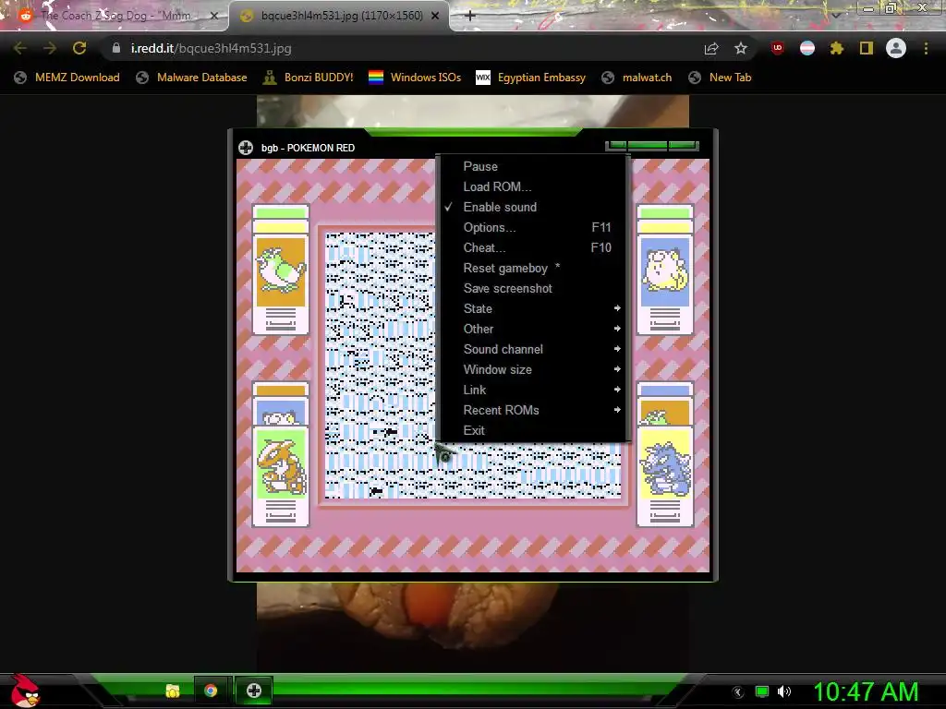The height and width of the screenshot is (709, 946).
Task: Expand the Sound channel submenu
Action: [x=533, y=349]
